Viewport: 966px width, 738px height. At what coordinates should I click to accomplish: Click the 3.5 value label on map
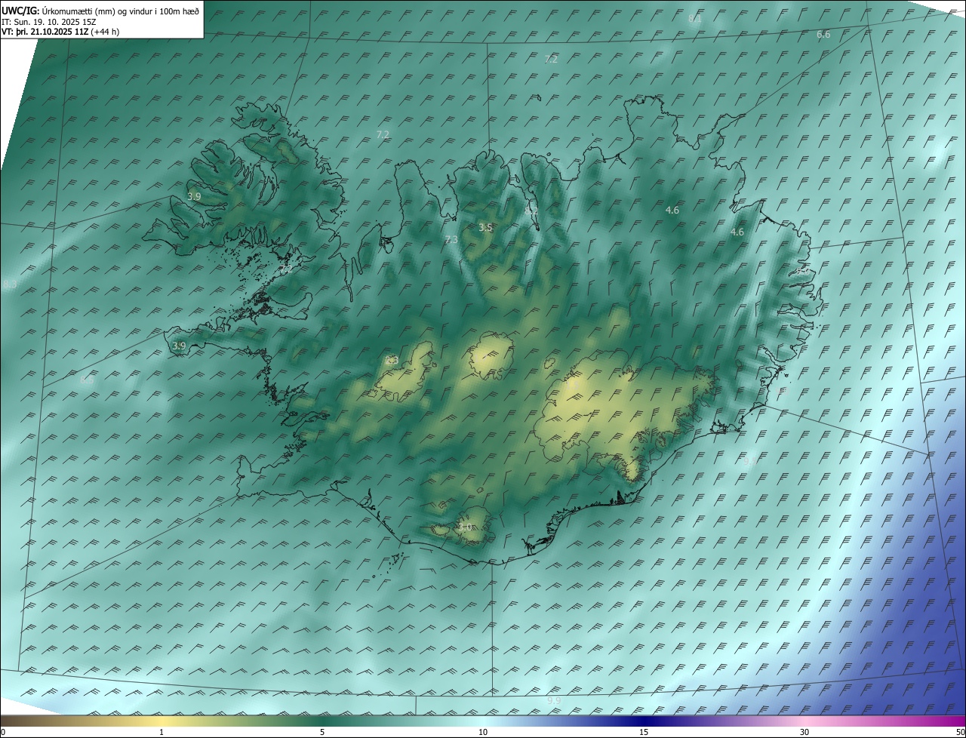(485, 227)
